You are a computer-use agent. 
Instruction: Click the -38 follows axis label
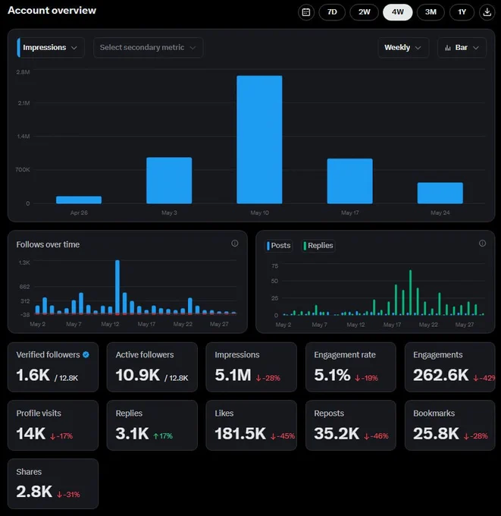click(x=25, y=315)
